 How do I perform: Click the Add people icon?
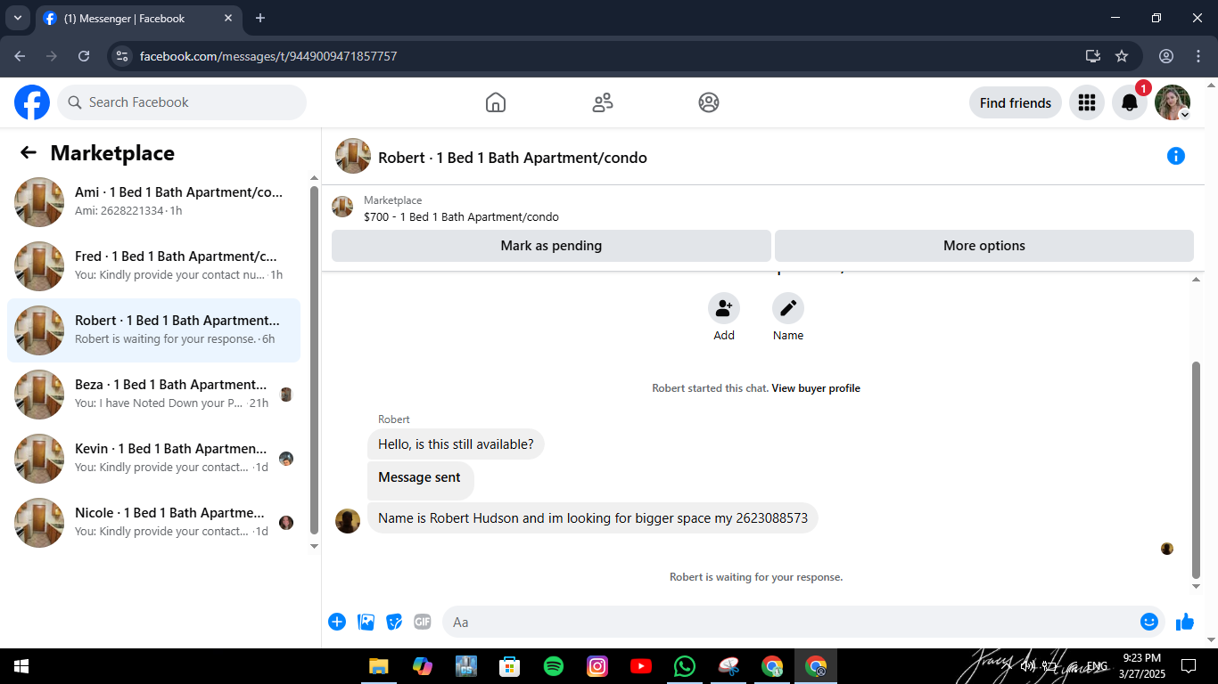click(x=724, y=308)
